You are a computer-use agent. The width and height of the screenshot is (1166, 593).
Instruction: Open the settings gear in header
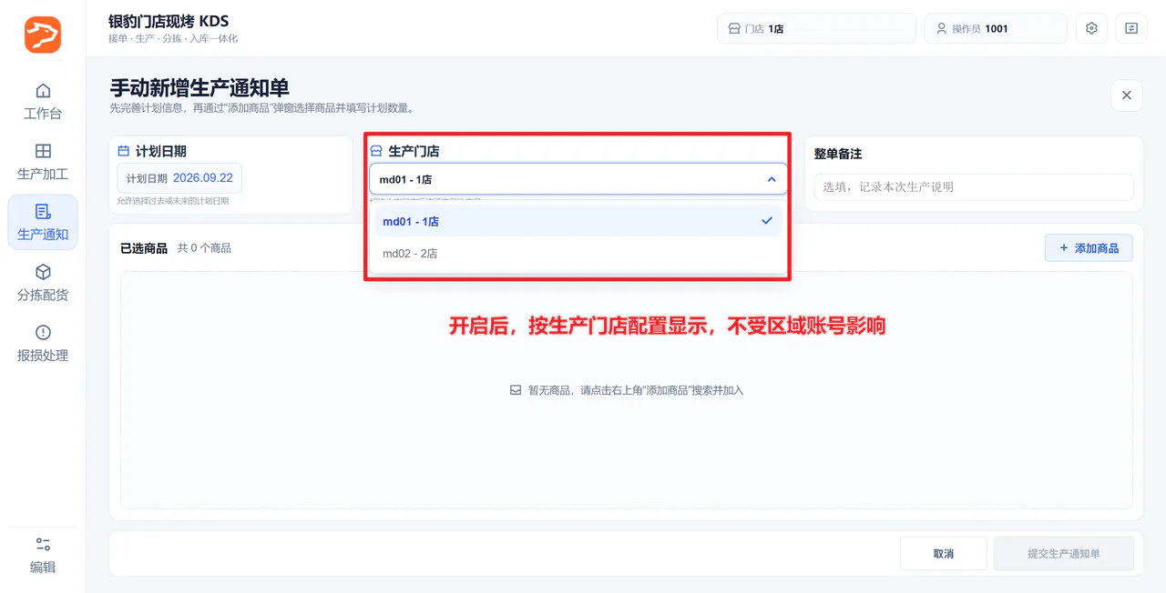point(1091,28)
